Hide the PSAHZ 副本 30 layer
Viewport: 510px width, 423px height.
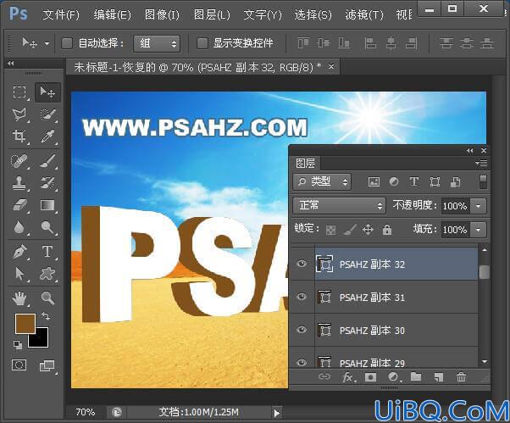(x=302, y=330)
